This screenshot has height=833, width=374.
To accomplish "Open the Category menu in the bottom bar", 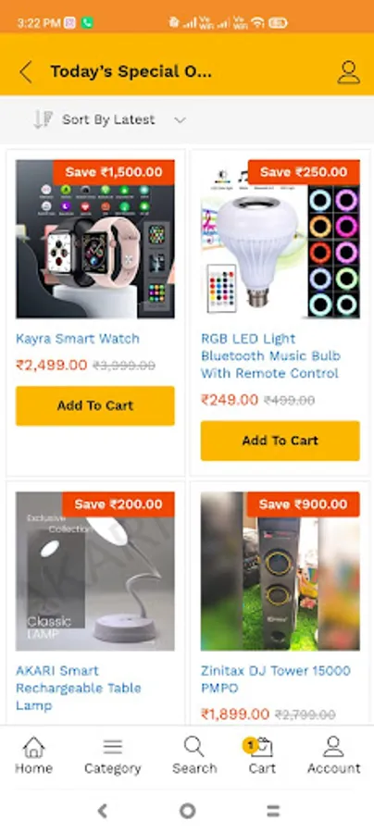I will tap(113, 755).
